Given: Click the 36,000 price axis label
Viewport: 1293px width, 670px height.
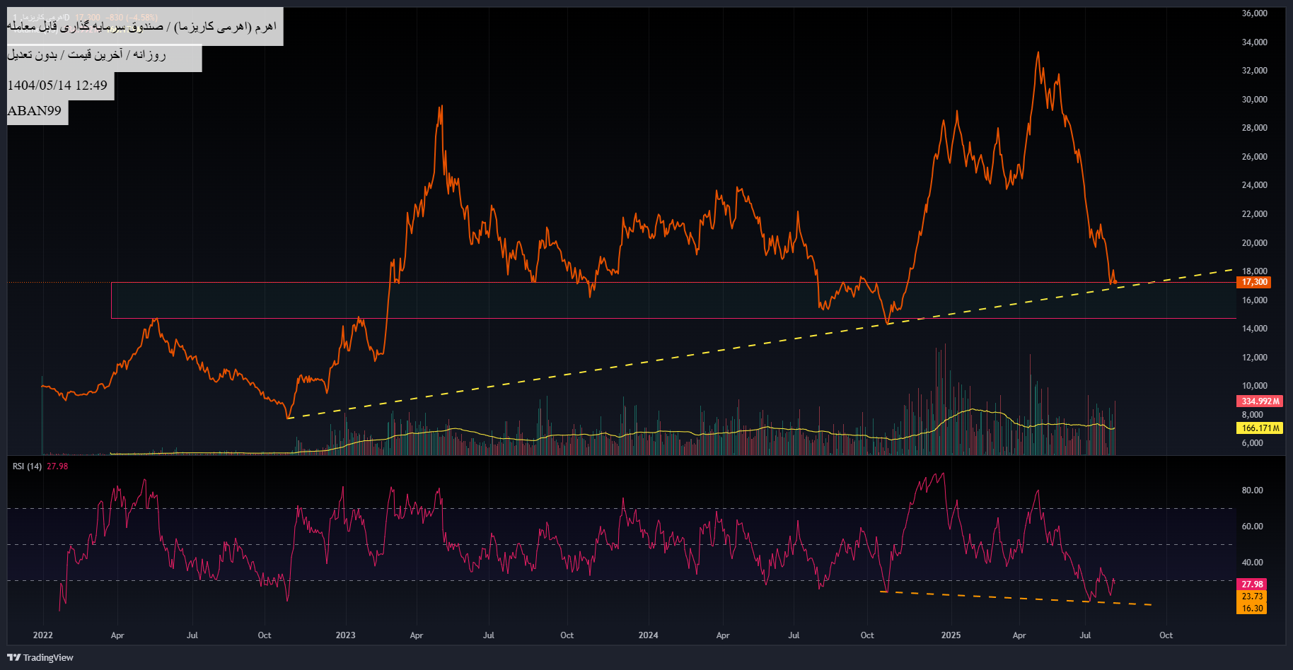Looking at the screenshot, I should (x=1255, y=13).
